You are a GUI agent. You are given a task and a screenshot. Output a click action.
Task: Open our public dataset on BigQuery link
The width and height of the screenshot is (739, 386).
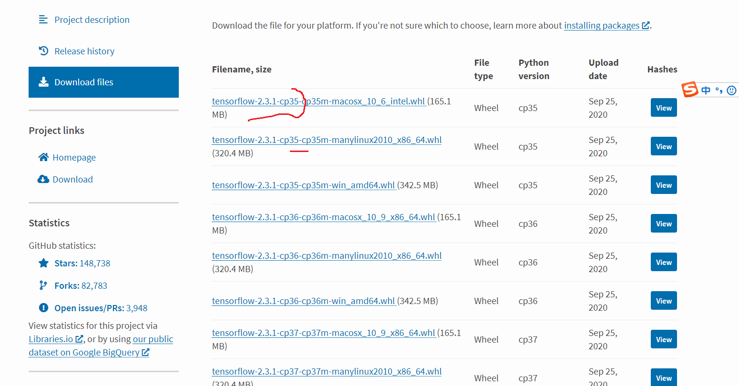[101, 346]
